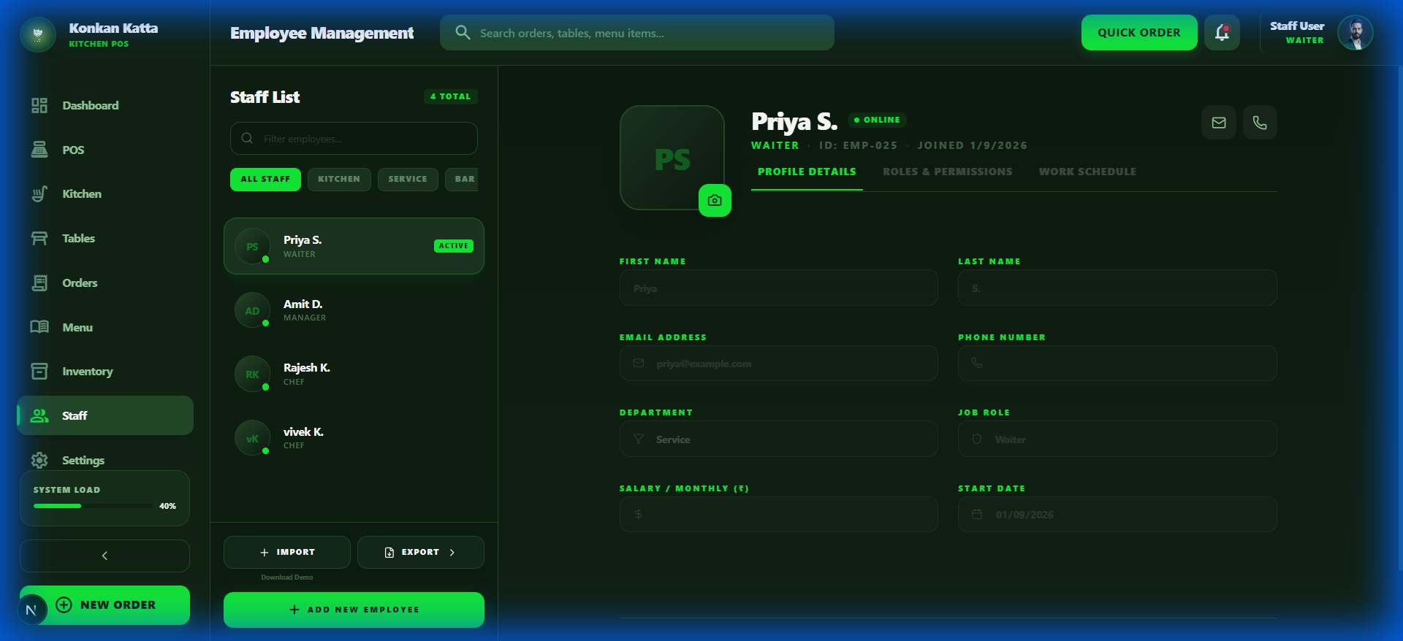Open the Job Role Waiter dropdown
Viewport: 1403px width, 641px height.
click(1117, 440)
